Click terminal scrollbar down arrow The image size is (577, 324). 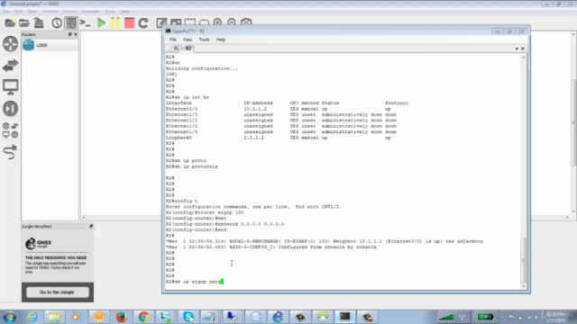tap(523, 286)
